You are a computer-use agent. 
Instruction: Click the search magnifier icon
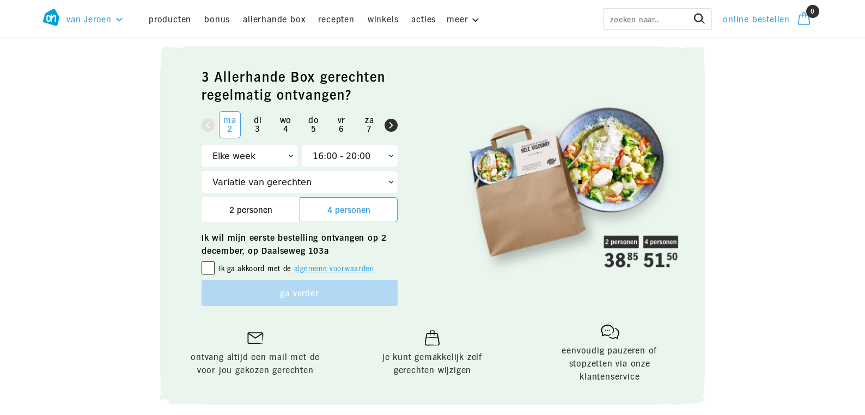(699, 19)
